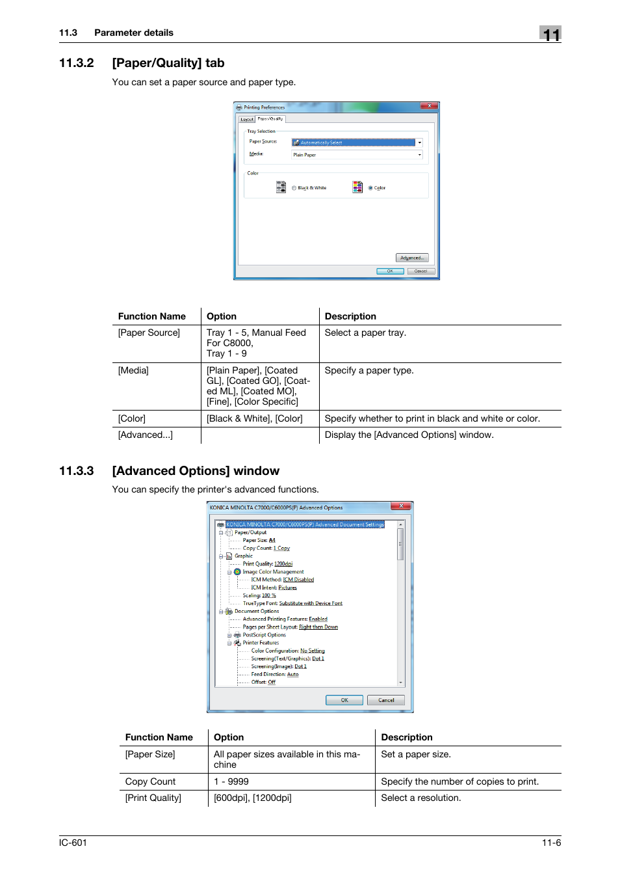The width and height of the screenshot is (620, 879).
Task: Click the printer icon beside Advanced Document Settings
Action: 221,524
